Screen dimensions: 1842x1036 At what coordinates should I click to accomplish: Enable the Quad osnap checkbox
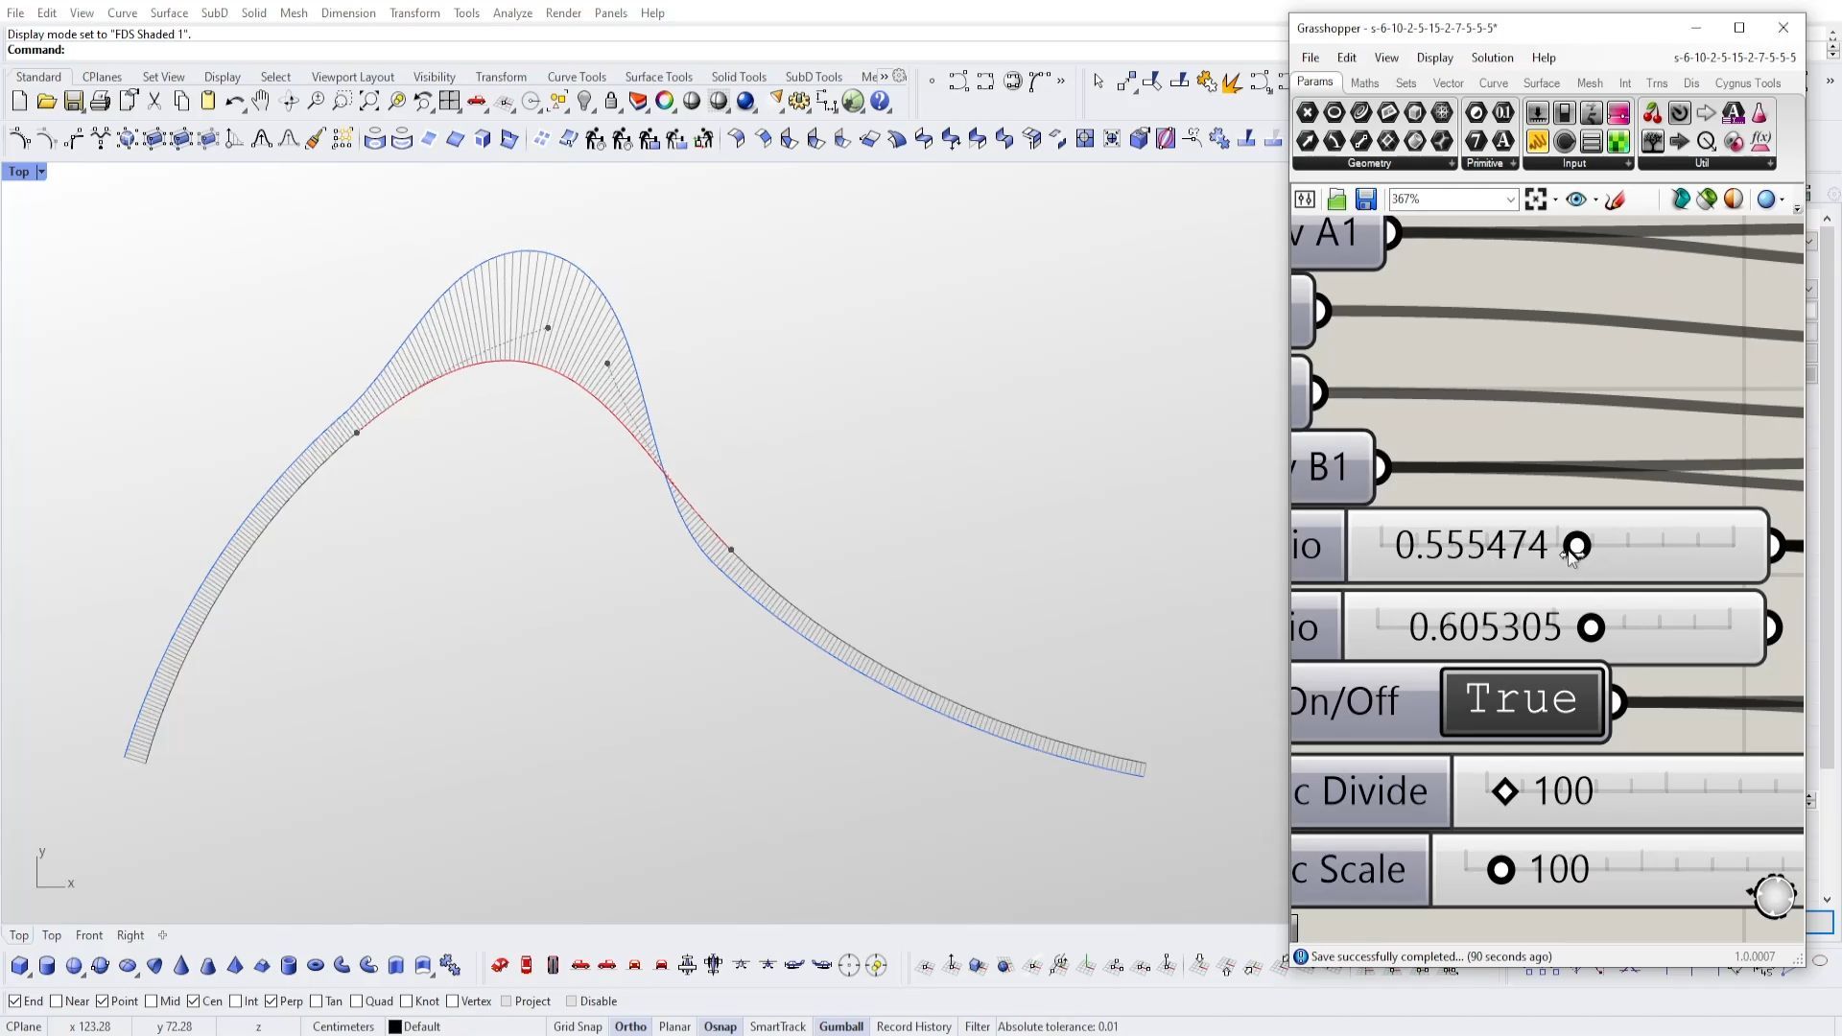click(356, 1001)
